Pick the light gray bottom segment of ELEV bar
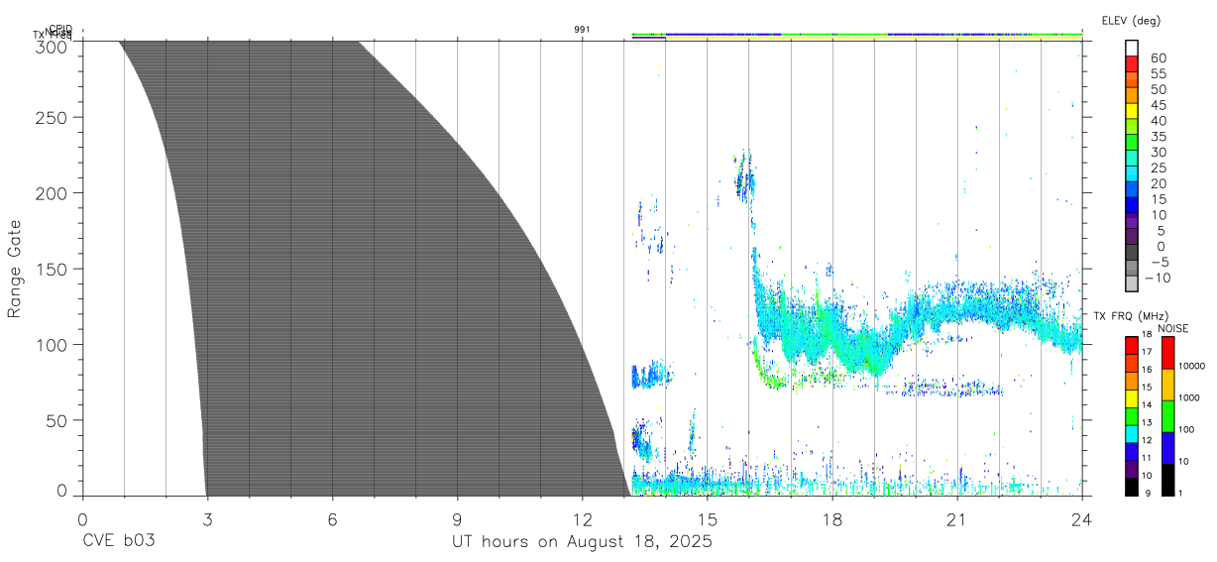Screen dimensions: 1217x562 coord(1133,282)
